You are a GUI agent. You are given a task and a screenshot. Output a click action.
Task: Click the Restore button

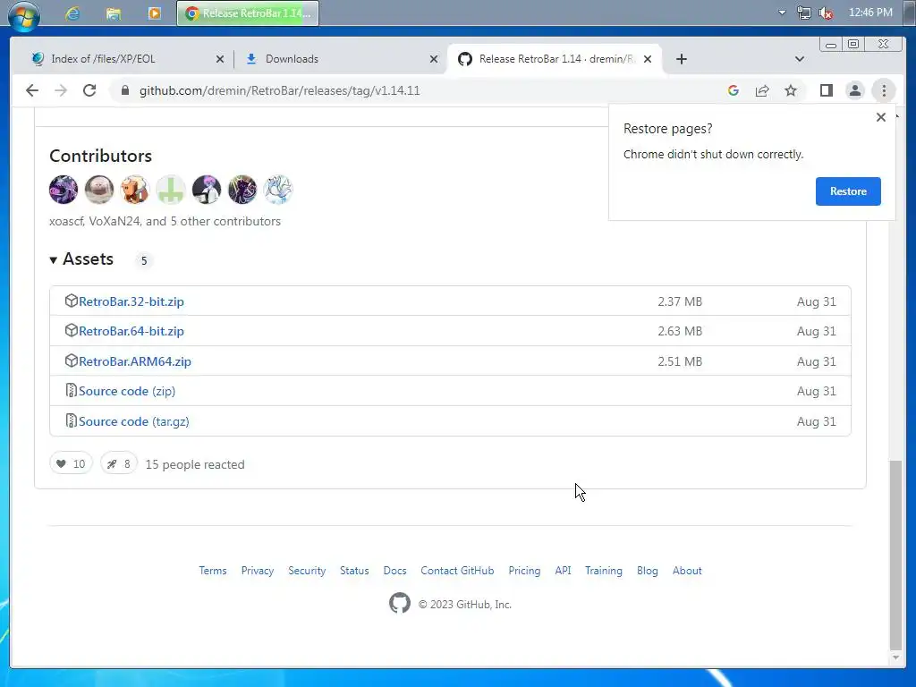click(848, 191)
